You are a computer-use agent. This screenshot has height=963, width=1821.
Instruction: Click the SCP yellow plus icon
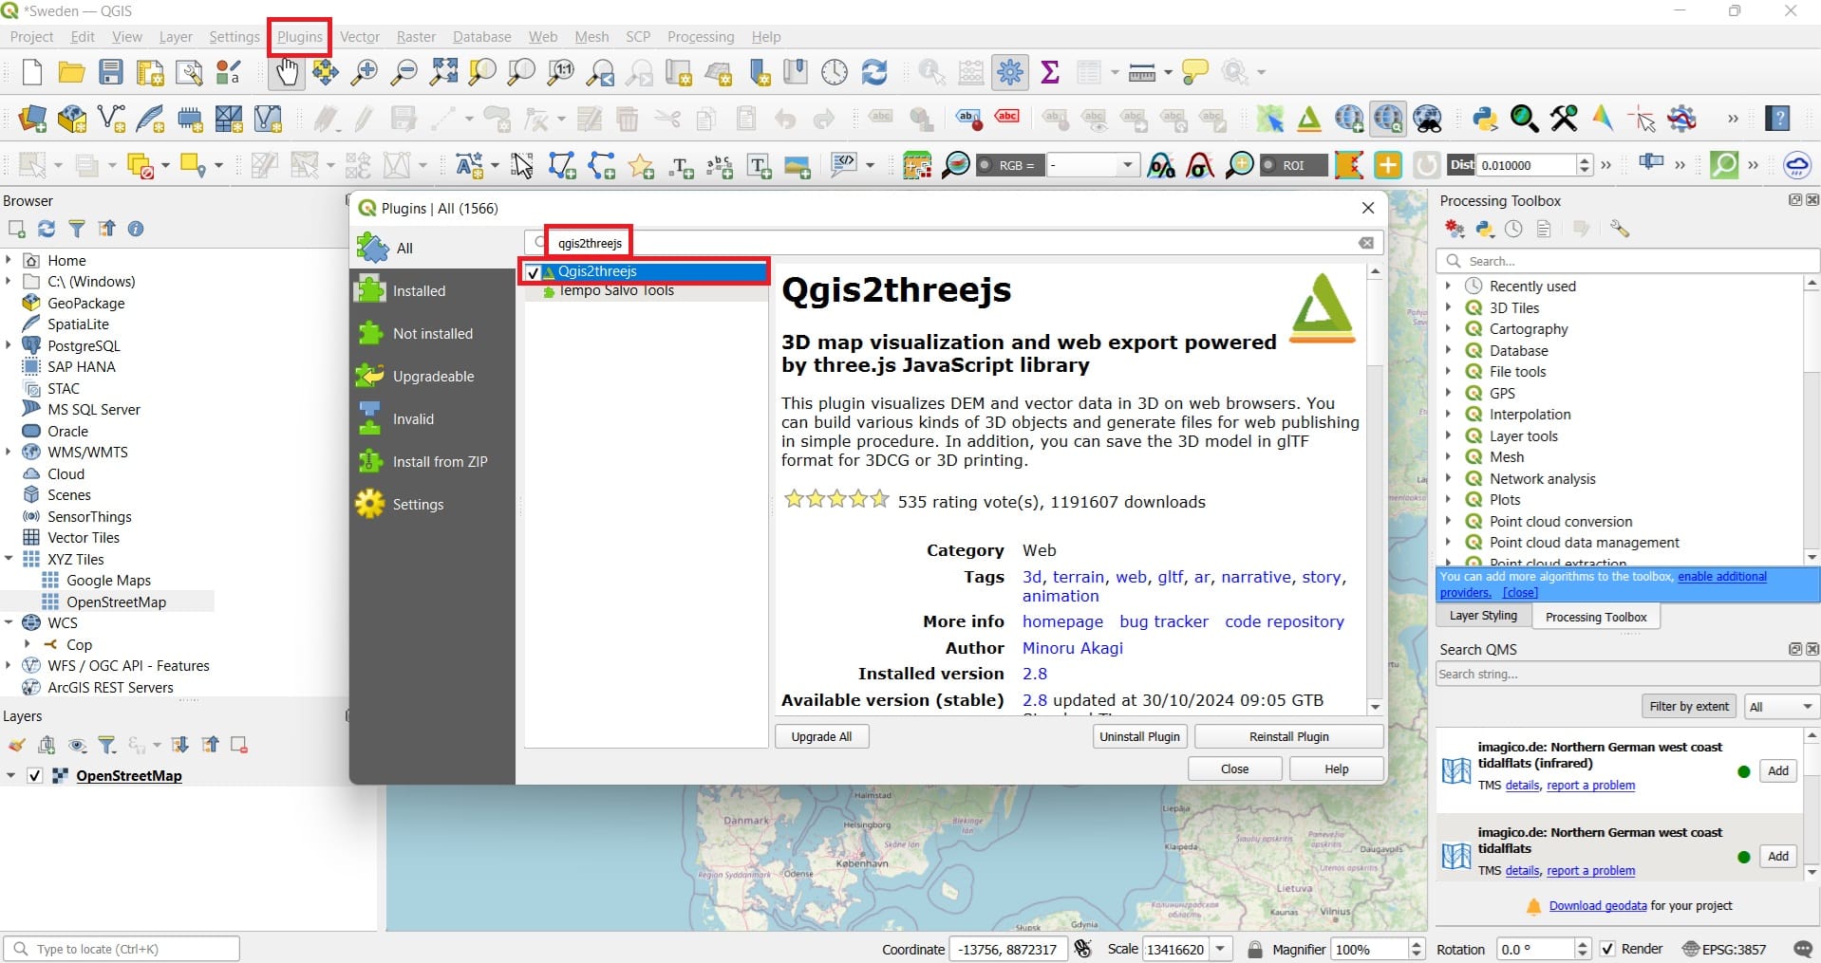tap(1387, 165)
